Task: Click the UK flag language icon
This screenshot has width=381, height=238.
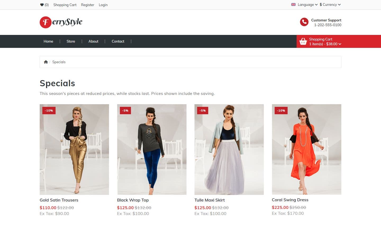Action: click(x=293, y=4)
